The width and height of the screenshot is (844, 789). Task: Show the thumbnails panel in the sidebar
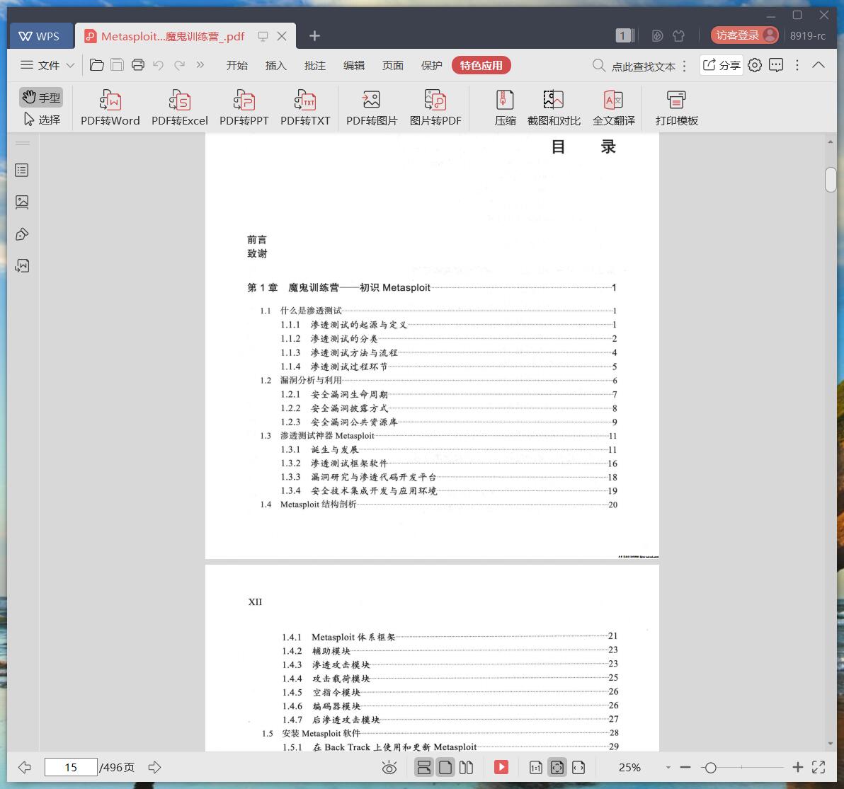tap(22, 202)
